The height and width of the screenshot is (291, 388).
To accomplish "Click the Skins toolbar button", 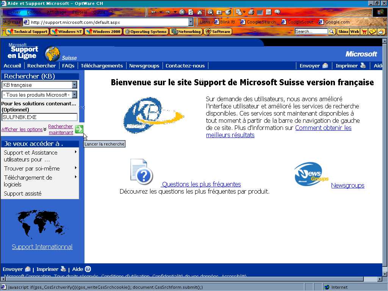I will tap(343, 31).
